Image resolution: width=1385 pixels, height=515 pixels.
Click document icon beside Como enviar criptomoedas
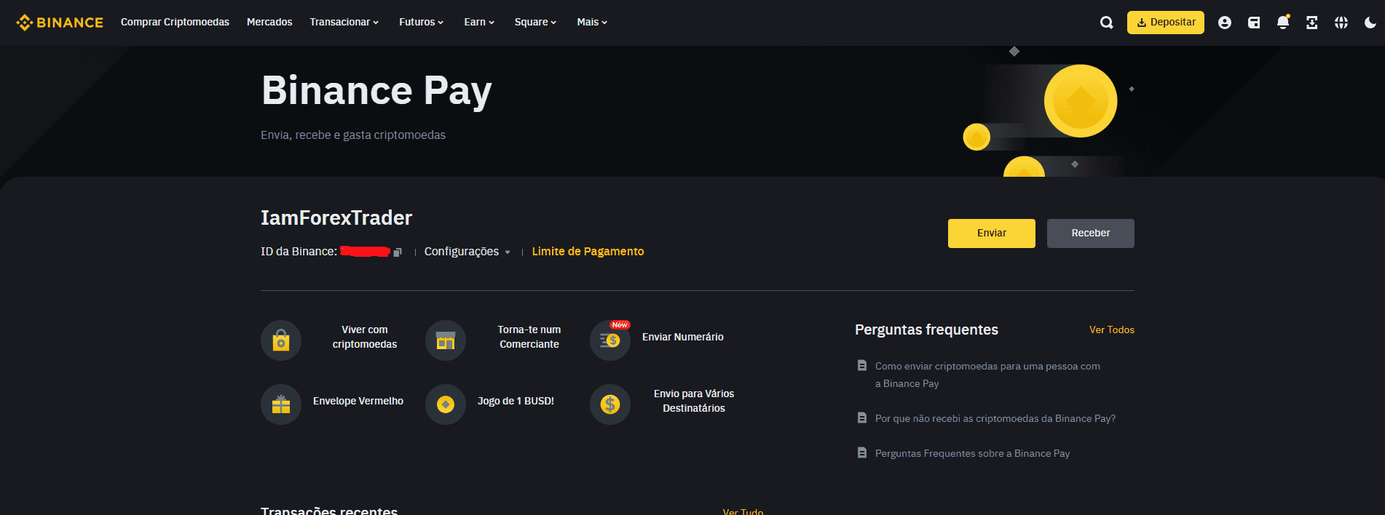(x=862, y=365)
